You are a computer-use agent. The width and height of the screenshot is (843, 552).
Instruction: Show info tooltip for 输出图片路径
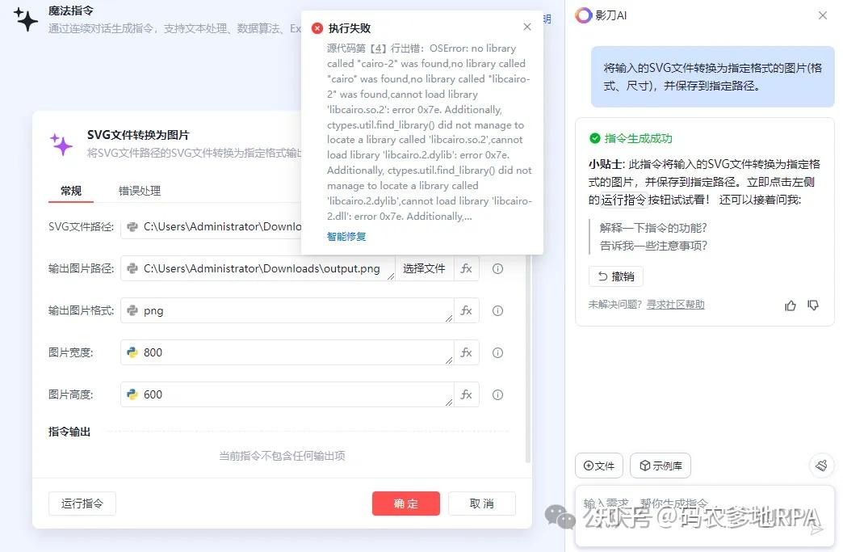click(498, 268)
